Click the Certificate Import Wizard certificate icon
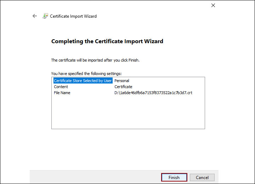This screenshot has width=255, height=184. [x=45, y=16]
